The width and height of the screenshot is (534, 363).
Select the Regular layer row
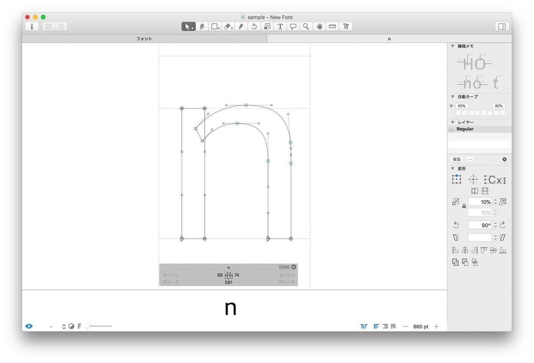(x=480, y=129)
